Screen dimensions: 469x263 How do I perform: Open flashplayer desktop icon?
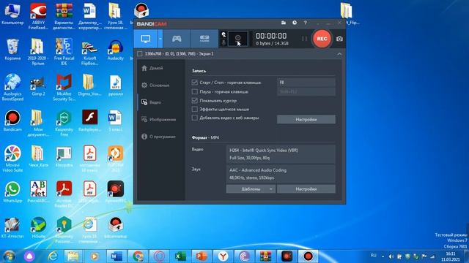[89, 121]
